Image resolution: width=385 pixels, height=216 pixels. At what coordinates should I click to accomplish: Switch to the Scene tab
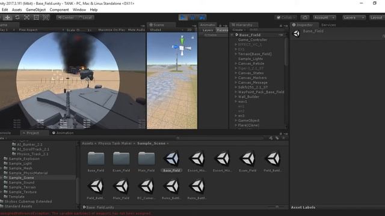(161, 25)
